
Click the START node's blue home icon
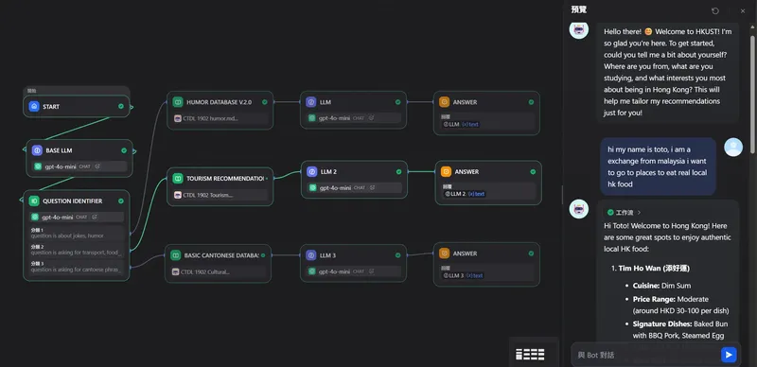34,106
